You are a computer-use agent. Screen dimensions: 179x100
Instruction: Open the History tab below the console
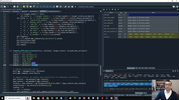[x=145, y=93]
